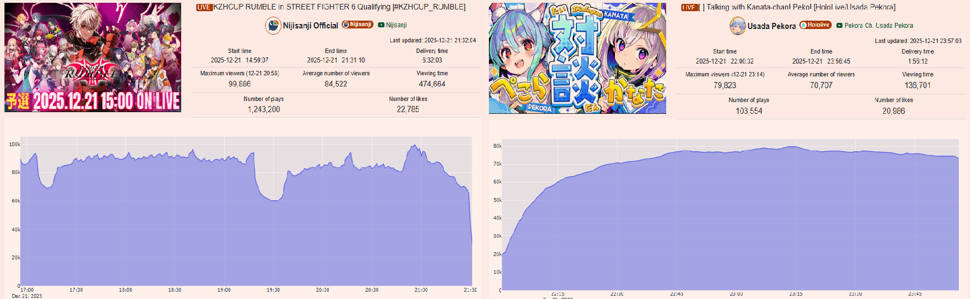
Task: Select the delivery time value 6:32:03
Action: click(x=432, y=60)
